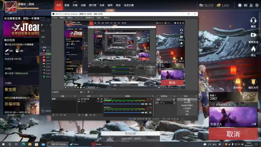The height and width of the screenshot is (147, 261).
Task: Select 英雄 tab in game menu
Action: pos(67,5)
